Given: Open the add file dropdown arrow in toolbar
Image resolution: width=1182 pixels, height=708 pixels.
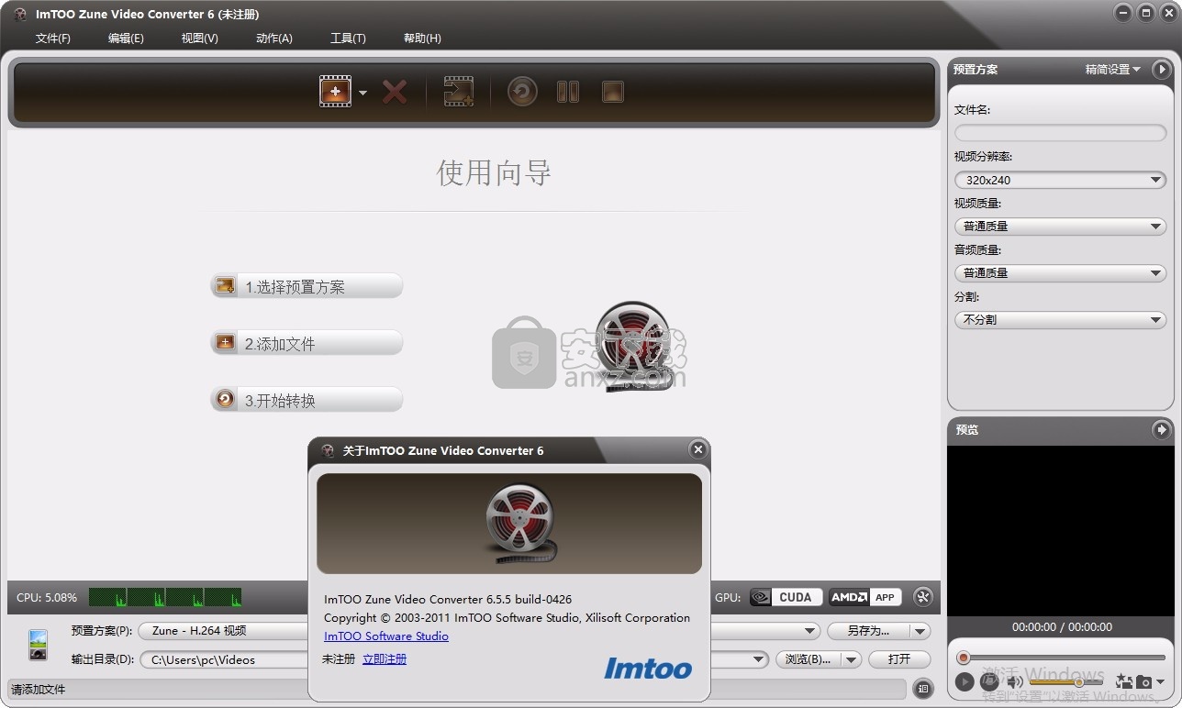Looking at the screenshot, I should pyautogui.click(x=362, y=93).
